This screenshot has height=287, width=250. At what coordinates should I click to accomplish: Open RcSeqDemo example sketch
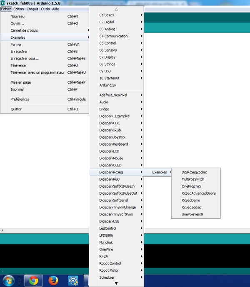click(196, 200)
